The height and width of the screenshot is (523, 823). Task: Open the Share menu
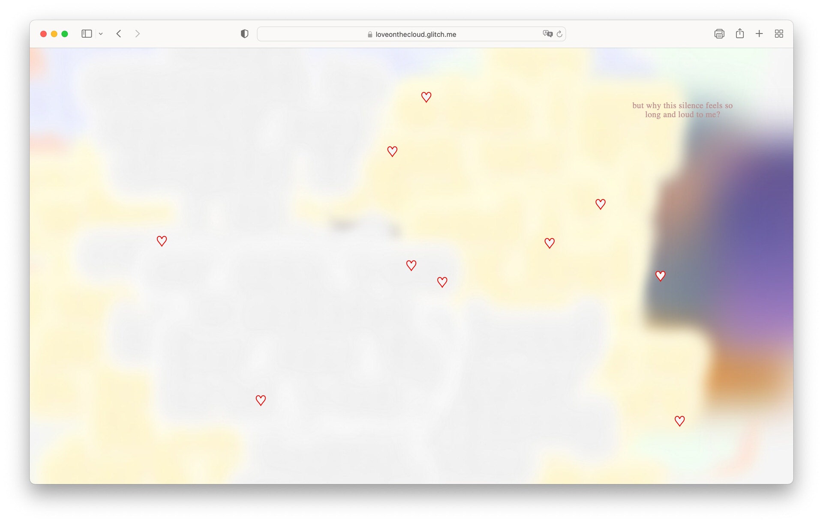[739, 33]
